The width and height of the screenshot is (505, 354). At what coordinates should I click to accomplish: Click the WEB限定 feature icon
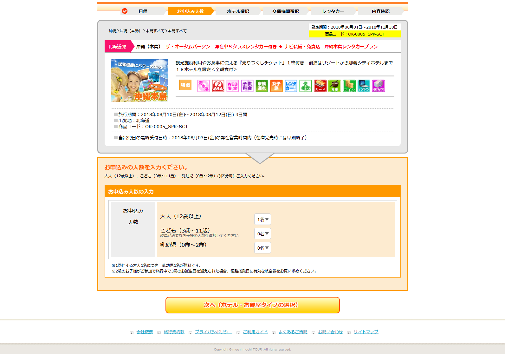(233, 86)
